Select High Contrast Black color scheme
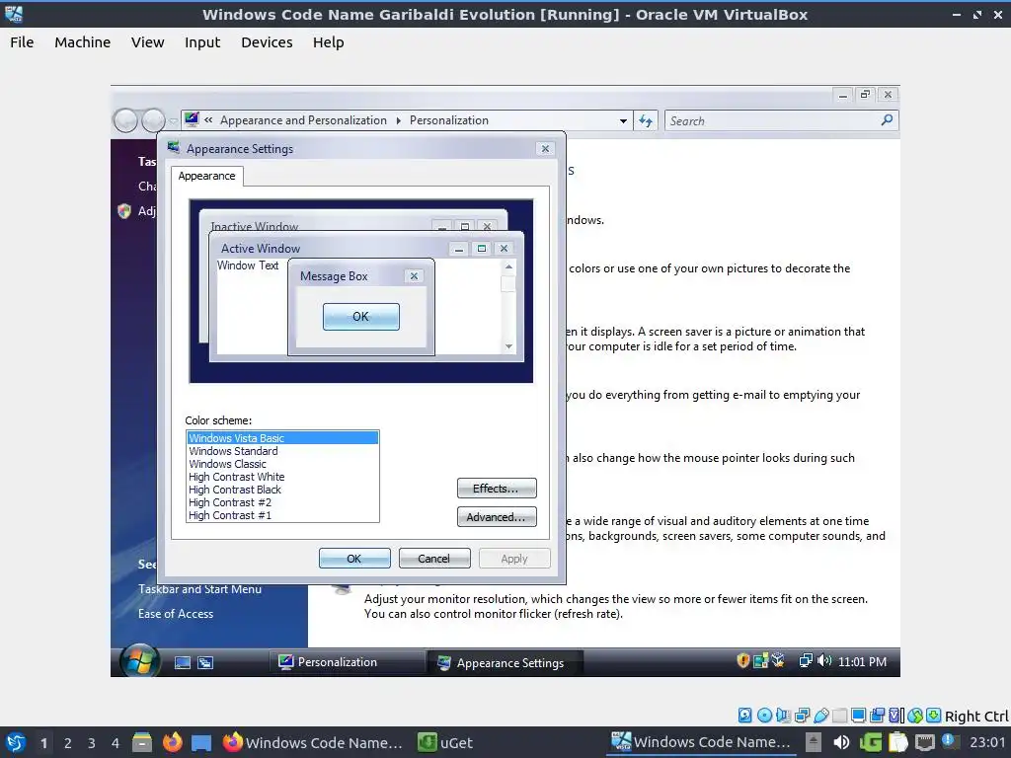Image resolution: width=1011 pixels, height=758 pixels. (x=282, y=490)
